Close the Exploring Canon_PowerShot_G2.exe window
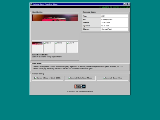160x120 pixels. 129,4
